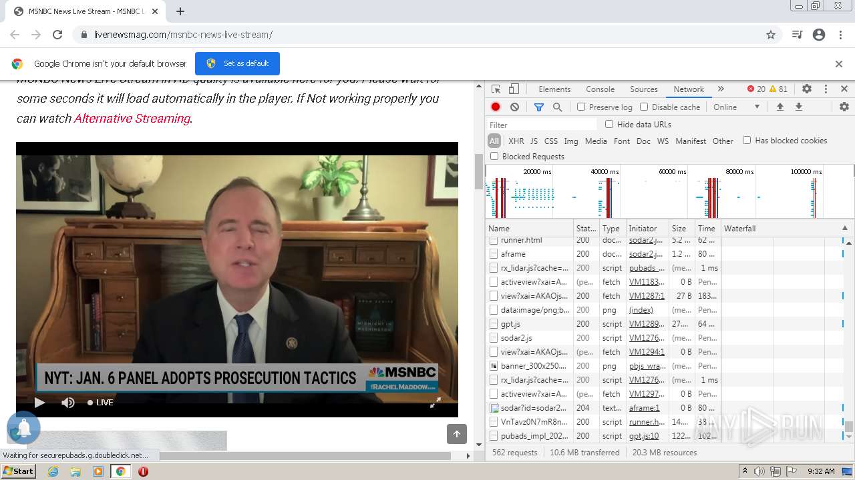Check Has blocked cookies

pos(747,140)
